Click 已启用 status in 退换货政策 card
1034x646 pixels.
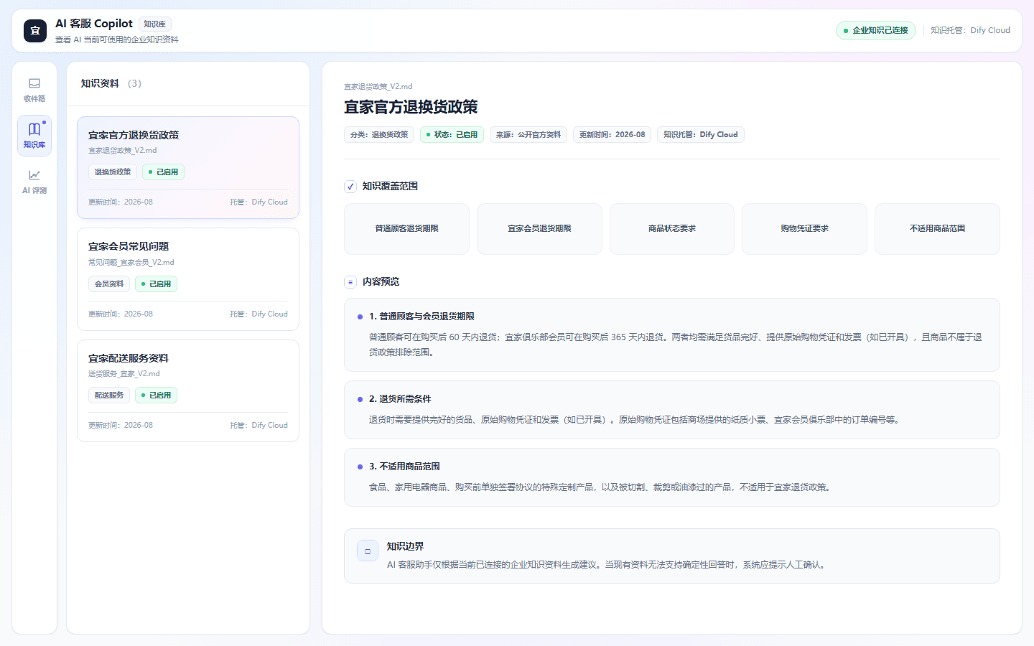click(163, 172)
